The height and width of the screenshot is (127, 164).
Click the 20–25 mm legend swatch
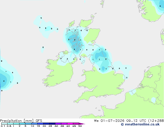tap(46, 124)
